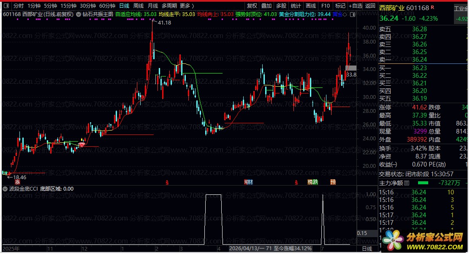This screenshot has width=470, height=254.
Task: Click the 主力净额 -7327万 value
Action: coord(449,183)
